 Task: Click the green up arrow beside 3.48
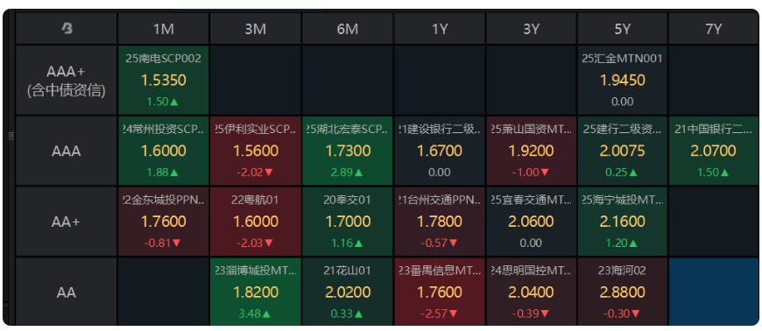(x=267, y=314)
